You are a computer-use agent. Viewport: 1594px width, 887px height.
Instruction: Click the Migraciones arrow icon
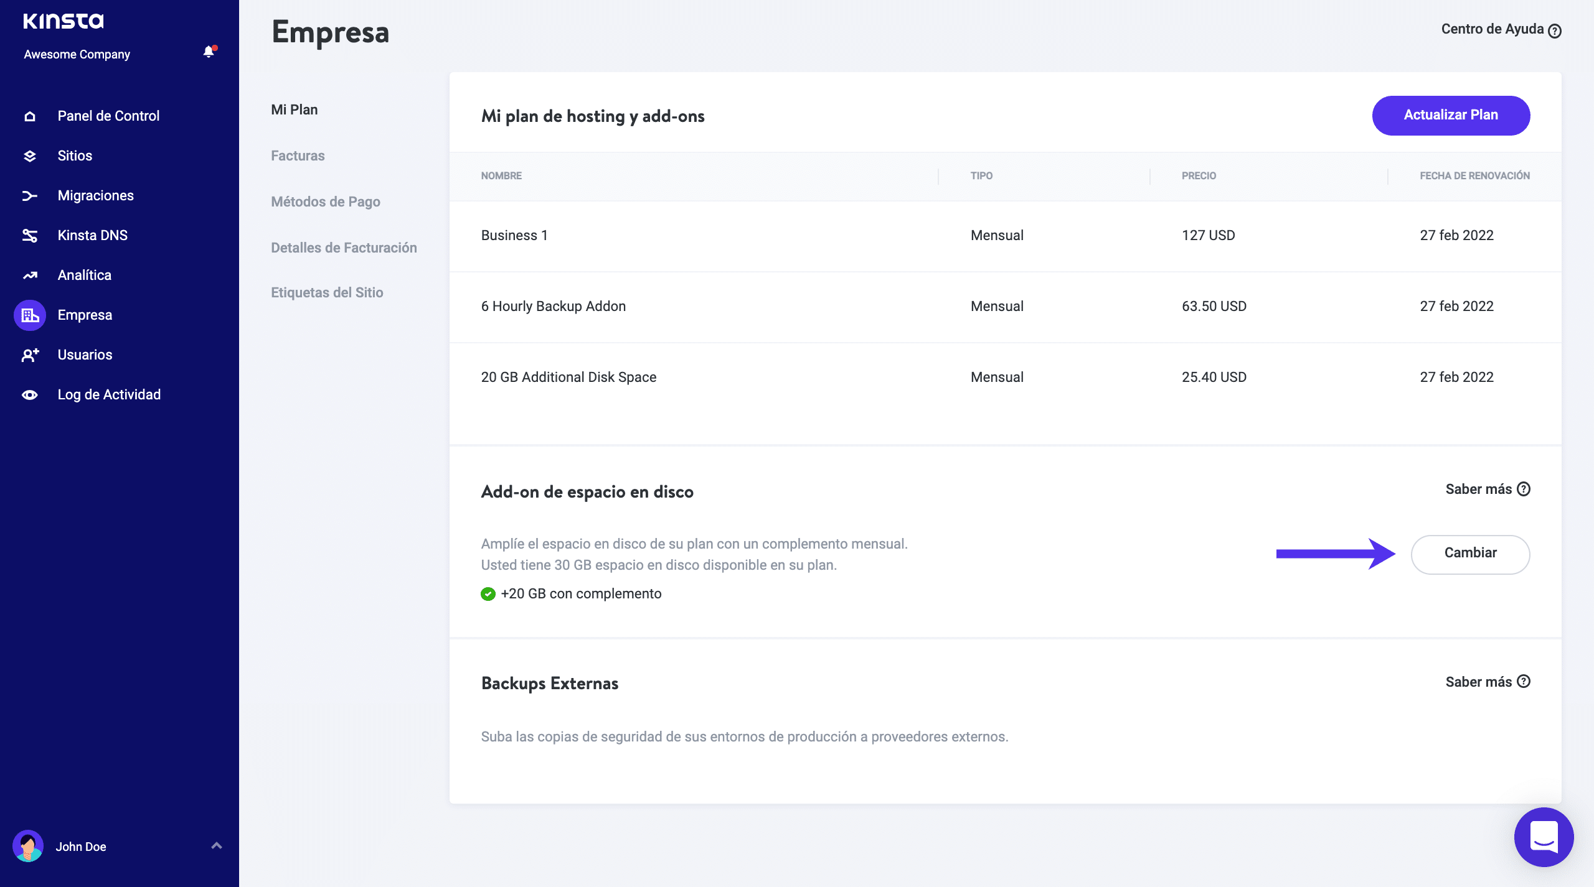coord(30,196)
